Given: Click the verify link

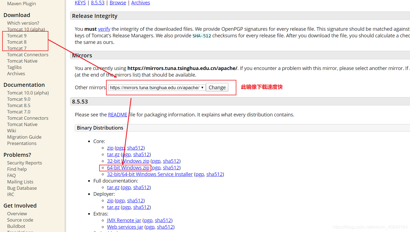Looking at the screenshot, I should [104, 29].
